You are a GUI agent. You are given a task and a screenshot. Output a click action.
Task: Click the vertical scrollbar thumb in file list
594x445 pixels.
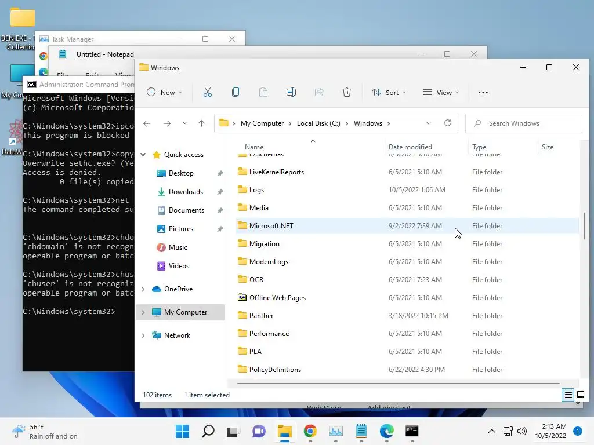point(585,225)
